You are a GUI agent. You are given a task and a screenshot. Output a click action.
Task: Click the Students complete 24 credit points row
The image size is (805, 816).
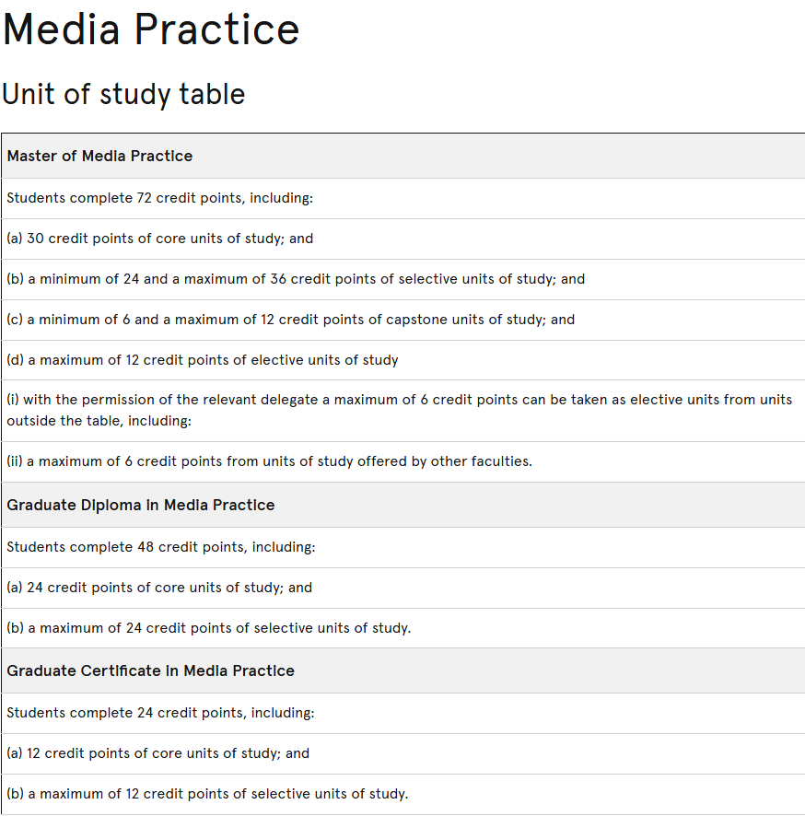coord(402,713)
